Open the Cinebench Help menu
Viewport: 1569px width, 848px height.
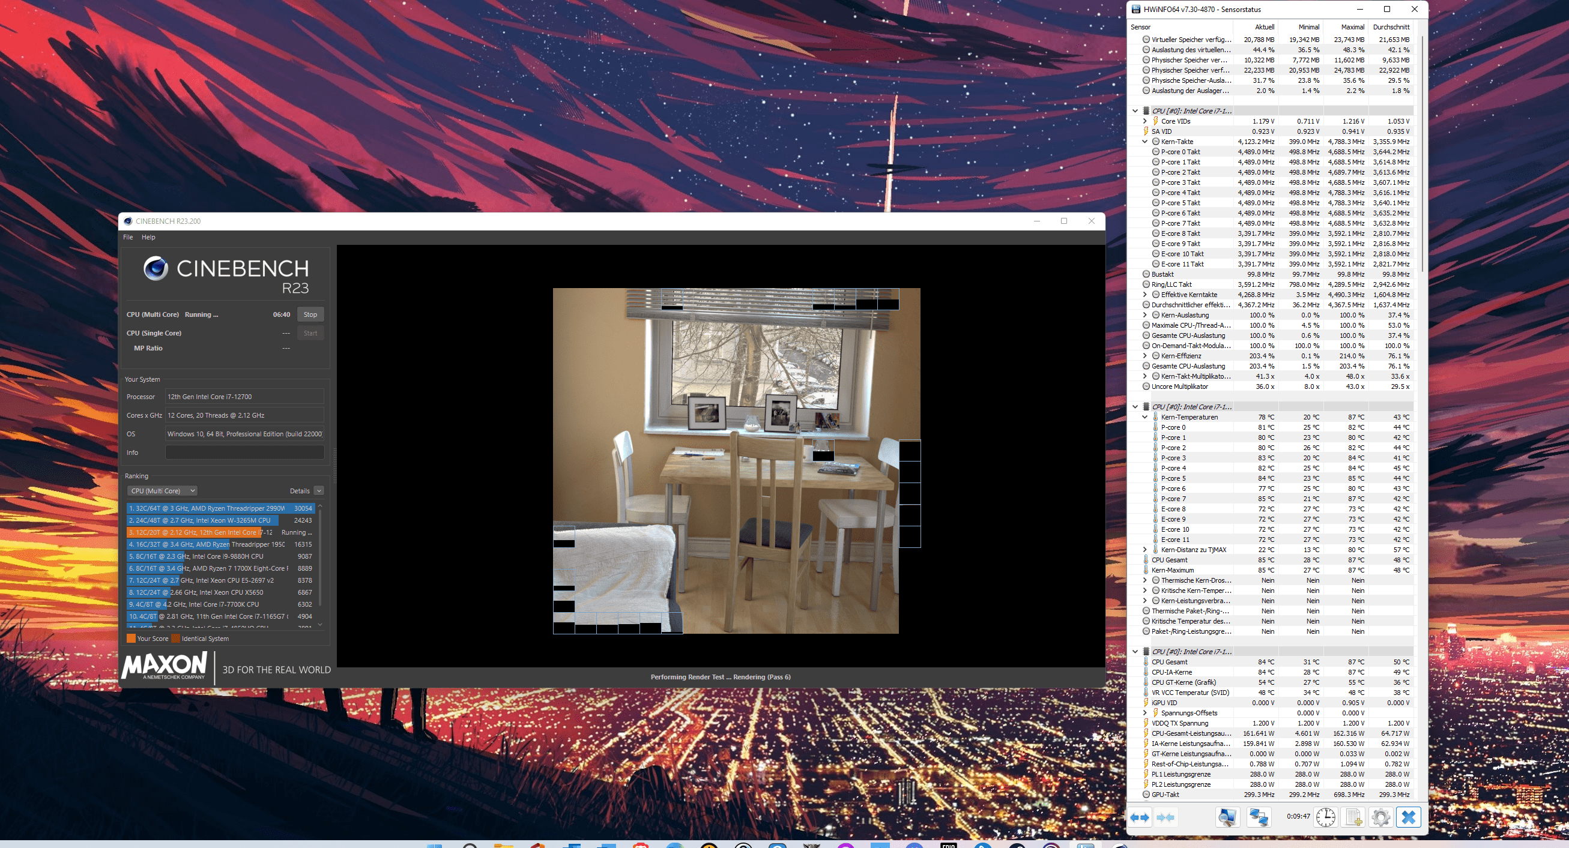(x=149, y=238)
